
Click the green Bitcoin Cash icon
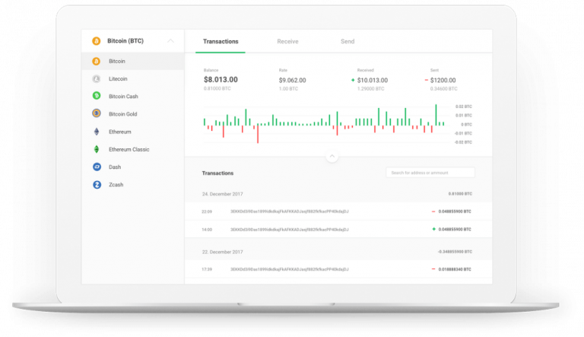coord(97,96)
